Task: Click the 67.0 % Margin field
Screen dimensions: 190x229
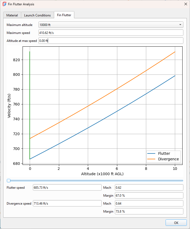Action: [x=149, y=196]
